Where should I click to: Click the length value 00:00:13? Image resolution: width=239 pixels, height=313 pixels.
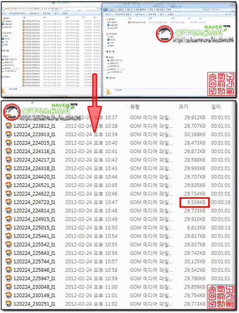[221, 228]
